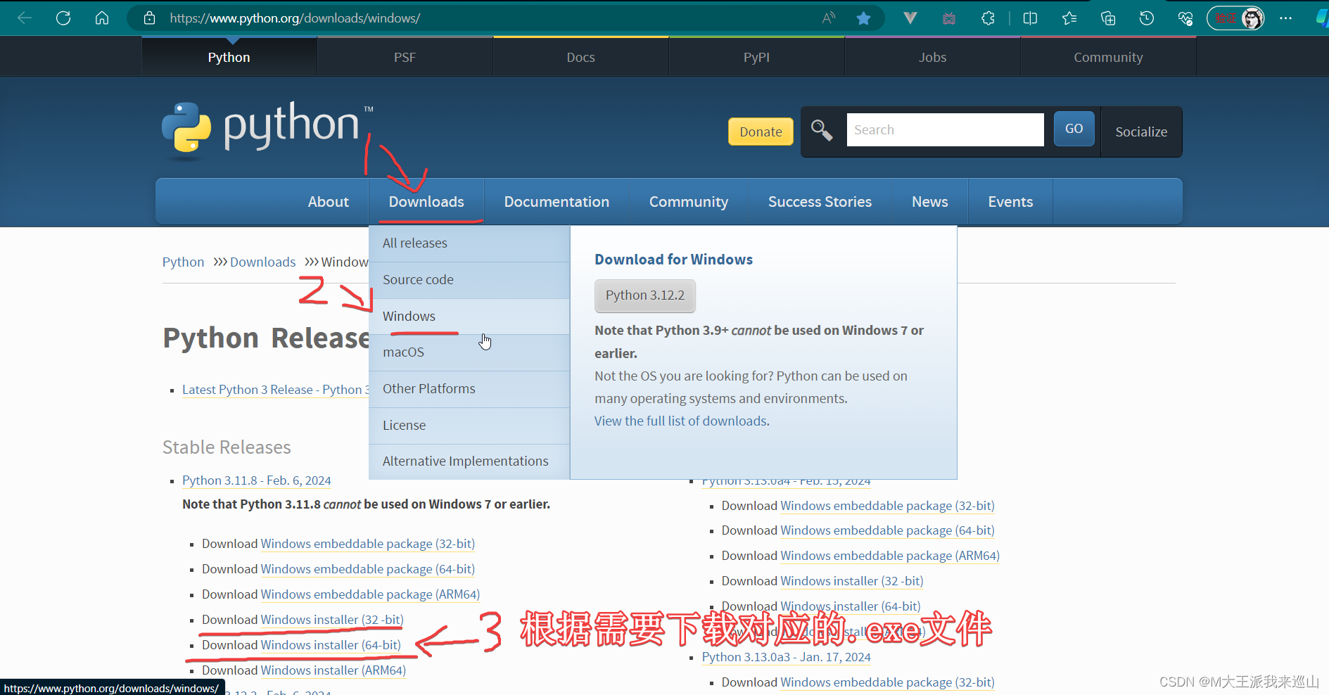
Task: Click Python breadcrumb link
Action: point(183,262)
